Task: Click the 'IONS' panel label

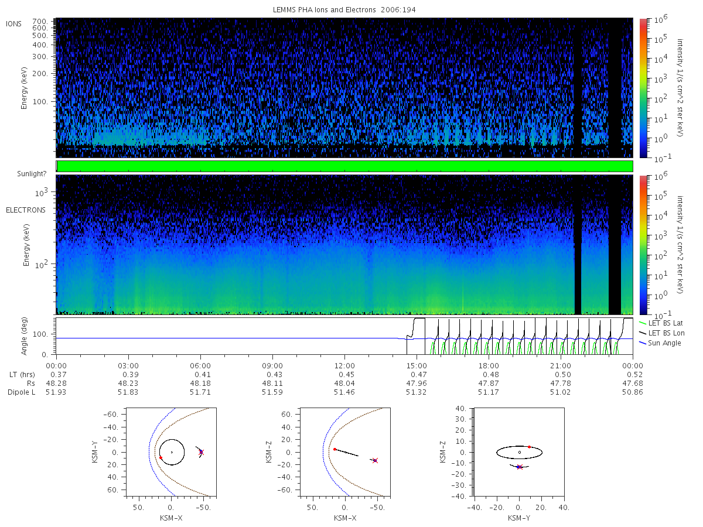Action: pyautogui.click(x=15, y=24)
